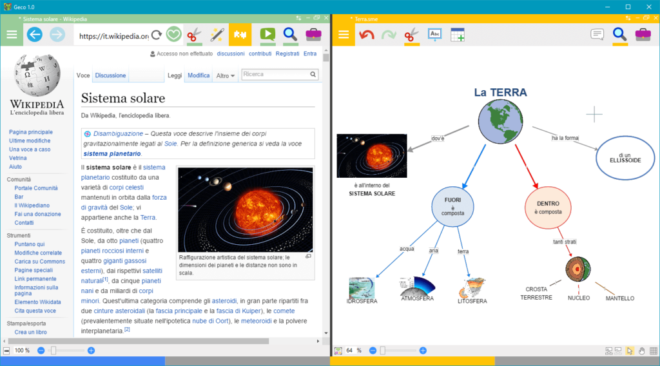The width and height of the screenshot is (660, 366).
Task: Click the Registrati link
Action: [287, 53]
